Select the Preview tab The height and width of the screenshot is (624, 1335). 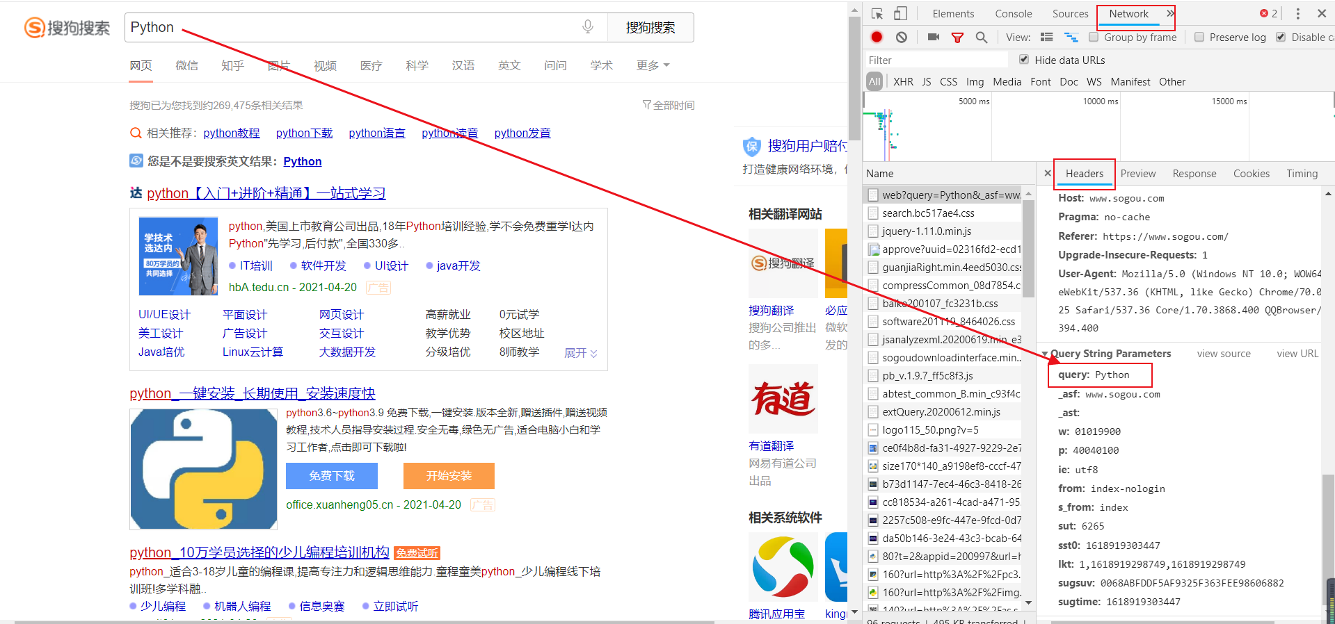(x=1138, y=174)
